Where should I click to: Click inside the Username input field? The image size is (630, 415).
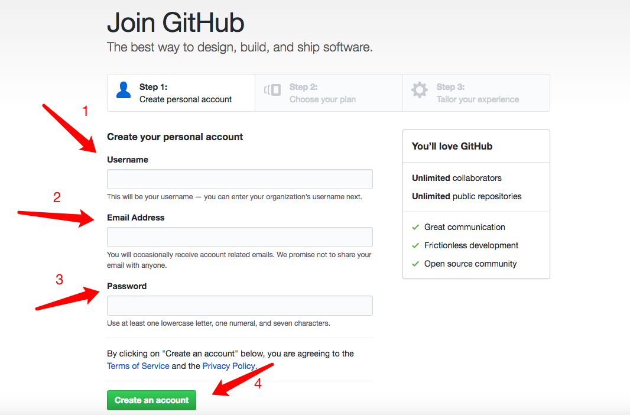point(239,179)
